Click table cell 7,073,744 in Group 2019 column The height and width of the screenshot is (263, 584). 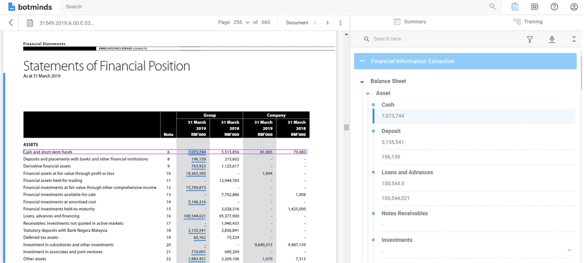coord(197,152)
